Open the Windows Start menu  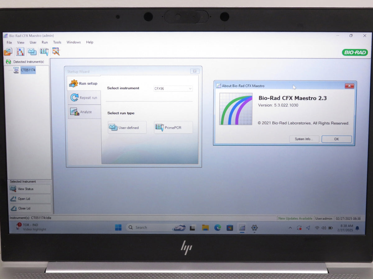click(118, 228)
